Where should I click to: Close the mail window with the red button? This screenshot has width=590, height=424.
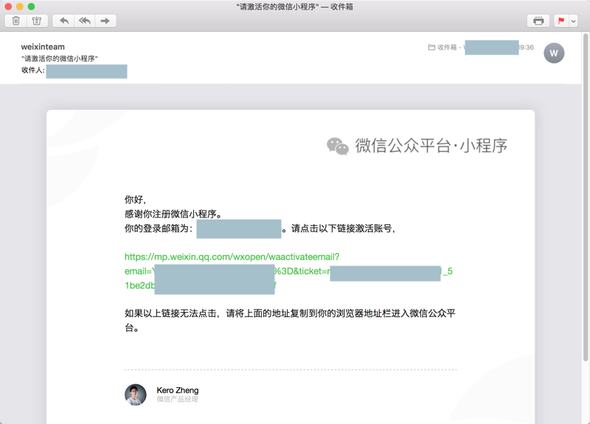(8, 7)
